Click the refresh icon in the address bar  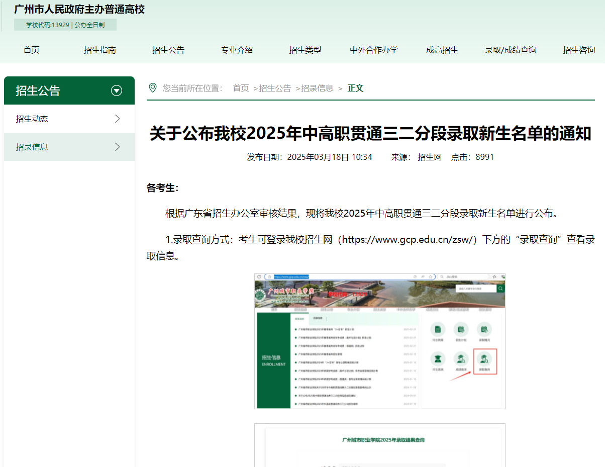pyautogui.click(x=259, y=276)
